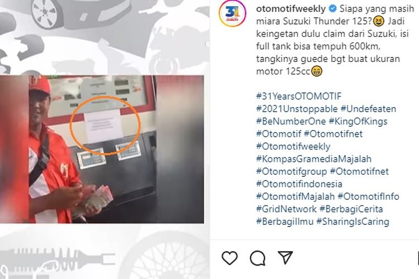Open hashtag #KompasGramediaMajalah
This screenshot has width=419, height=279.
click(x=314, y=159)
